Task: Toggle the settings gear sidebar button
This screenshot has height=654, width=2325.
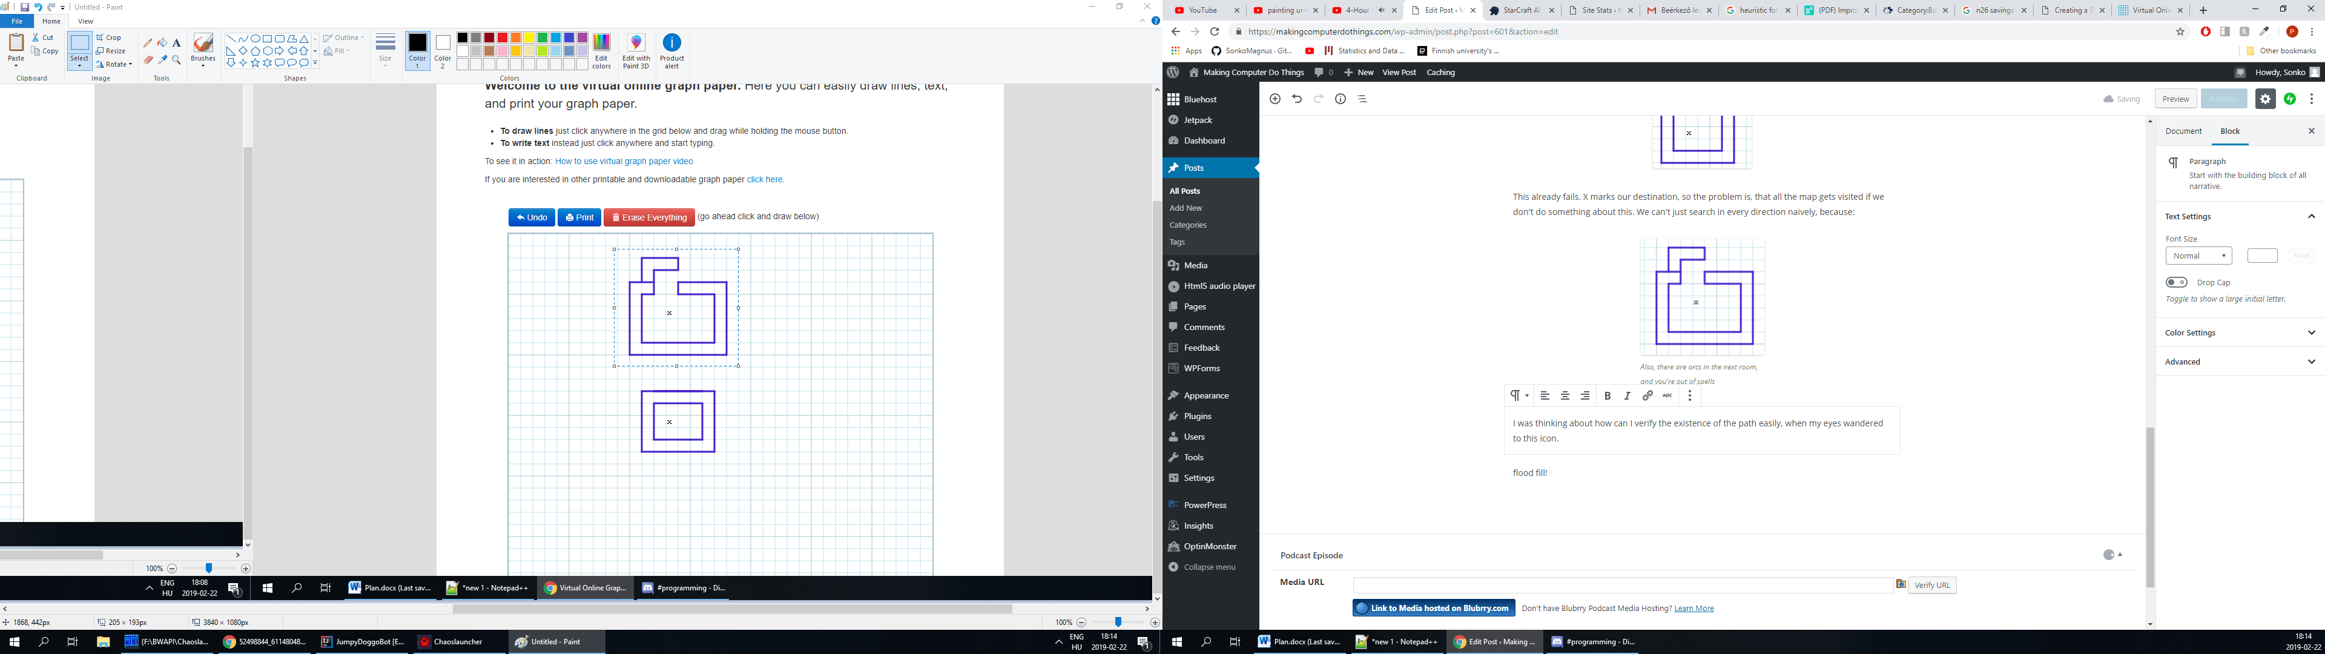Action: 2264,99
